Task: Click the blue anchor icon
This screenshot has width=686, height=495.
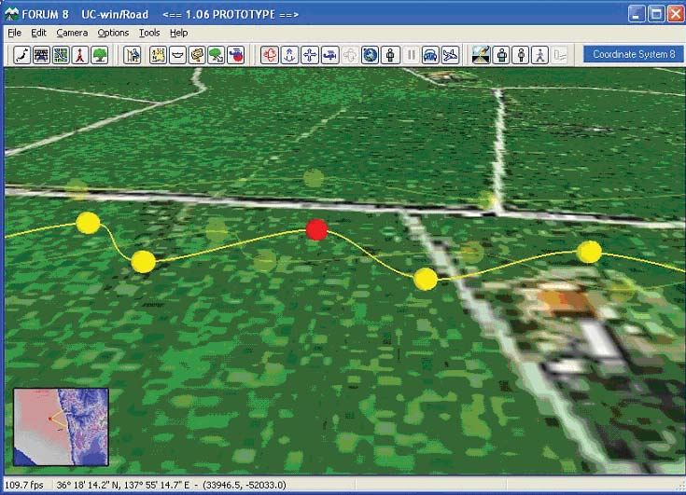Action: click(x=289, y=56)
